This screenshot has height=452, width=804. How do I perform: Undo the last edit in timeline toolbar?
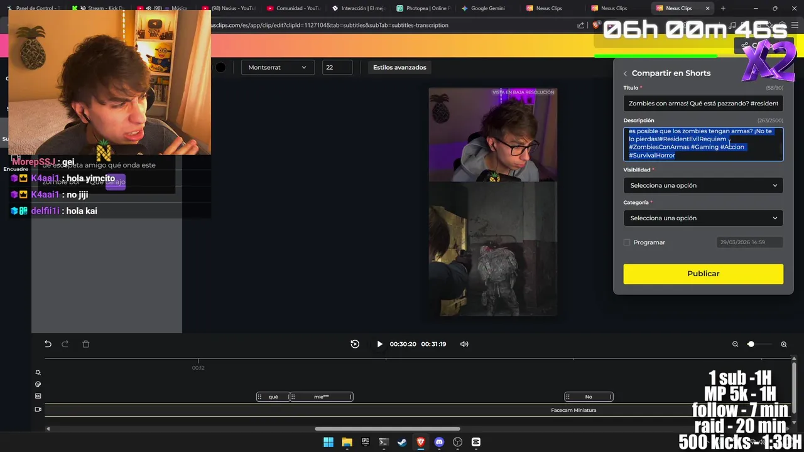[x=48, y=344]
